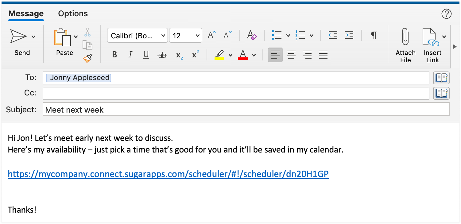Open the Calibri font name dropdown
Screen dimensions: 461x224
tap(137, 36)
